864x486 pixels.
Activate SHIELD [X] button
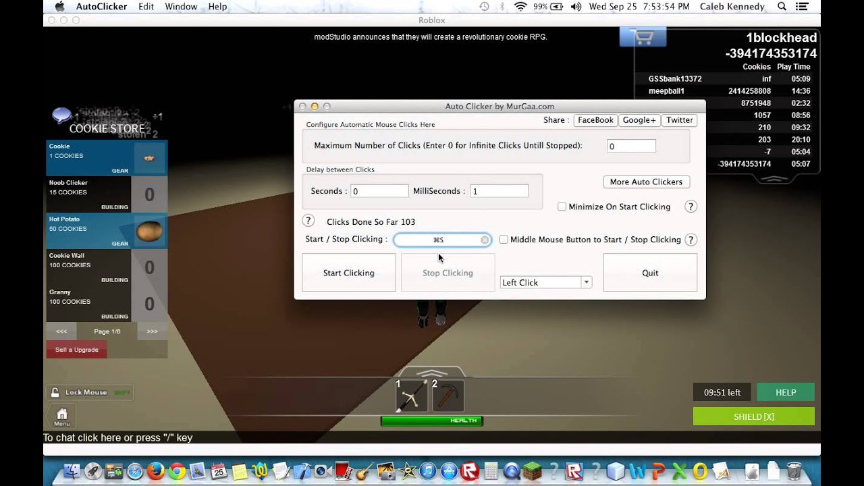coord(754,416)
